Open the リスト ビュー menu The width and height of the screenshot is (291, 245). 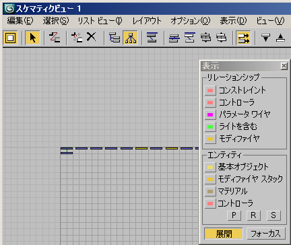click(x=100, y=21)
